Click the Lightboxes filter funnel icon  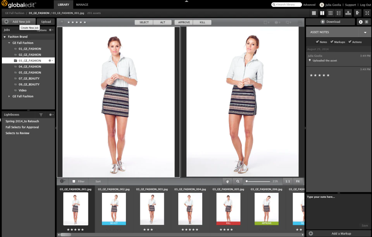41,115
